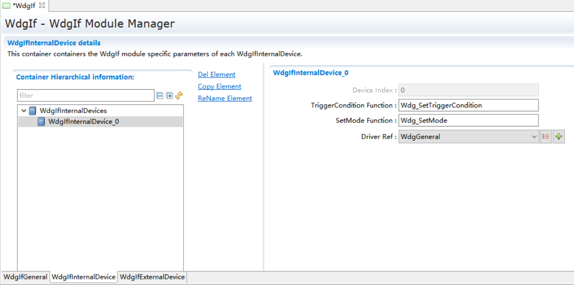The image size is (574, 285).
Task: Refresh the container hierarchy tree
Action: 179,95
